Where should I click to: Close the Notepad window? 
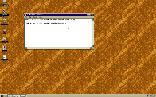click(93, 15)
